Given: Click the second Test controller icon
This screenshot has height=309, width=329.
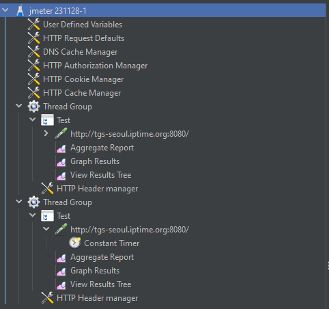Looking at the screenshot, I should pyautogui.click(x=47, y=215).
